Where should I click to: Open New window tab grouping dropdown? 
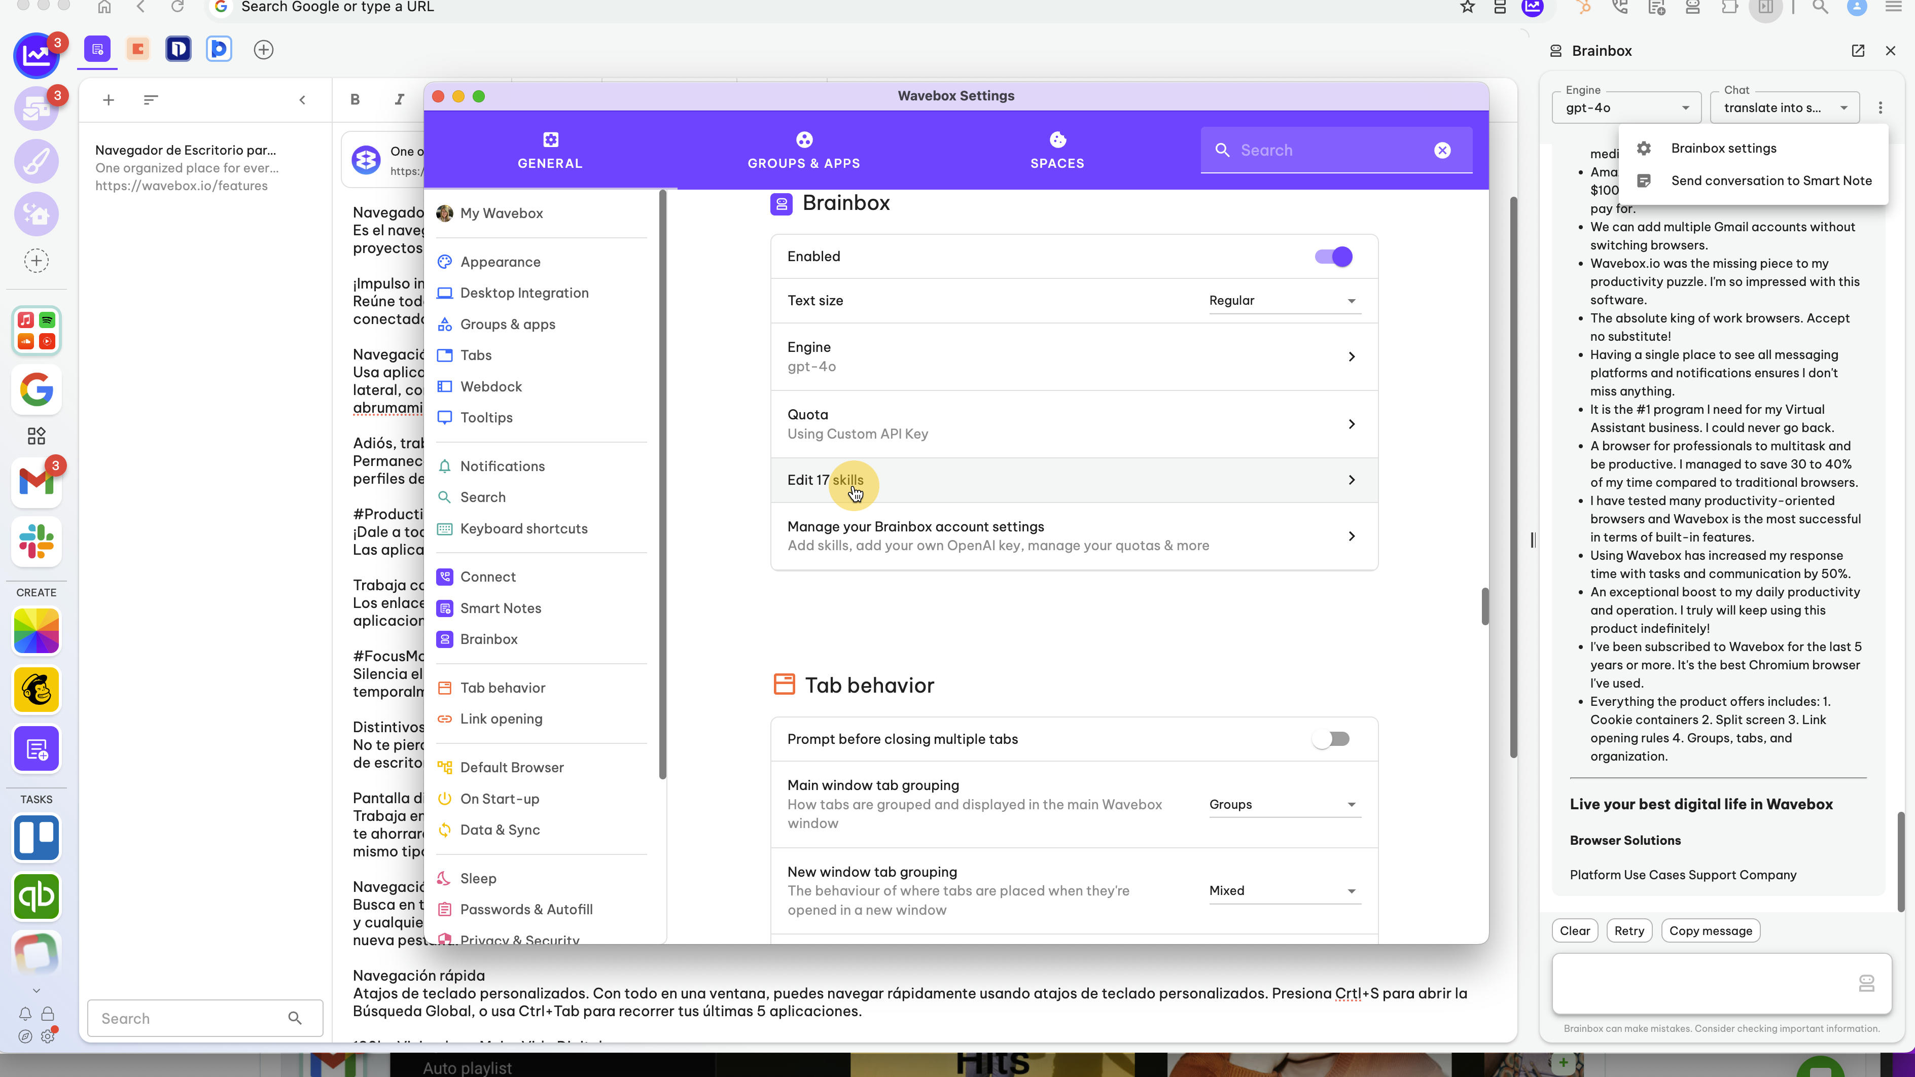point(1284,890)
